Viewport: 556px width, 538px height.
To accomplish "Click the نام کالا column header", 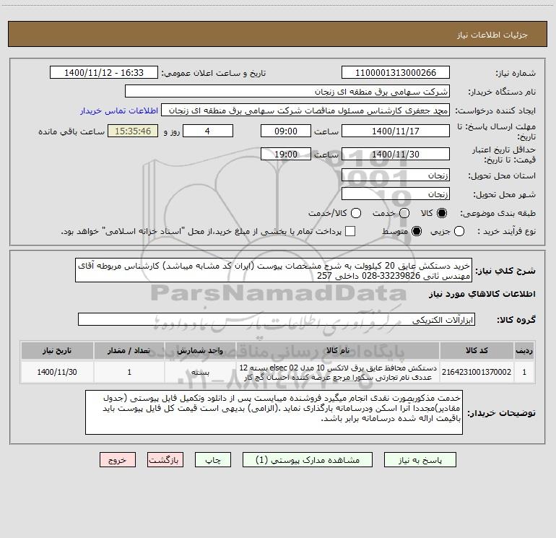I will pyautogui.click(x=338, y=350).
